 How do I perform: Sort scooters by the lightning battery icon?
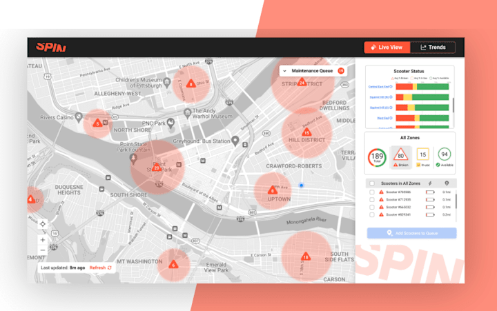pyautogui.click(x=430, y=183)
